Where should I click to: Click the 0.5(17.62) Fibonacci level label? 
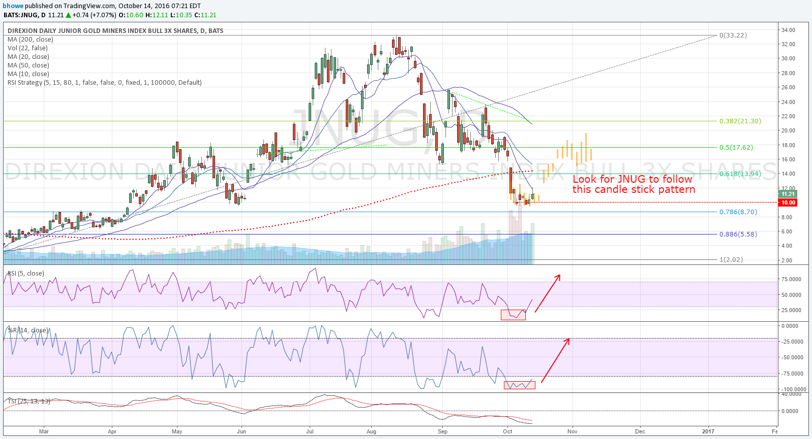pos(736,148)
